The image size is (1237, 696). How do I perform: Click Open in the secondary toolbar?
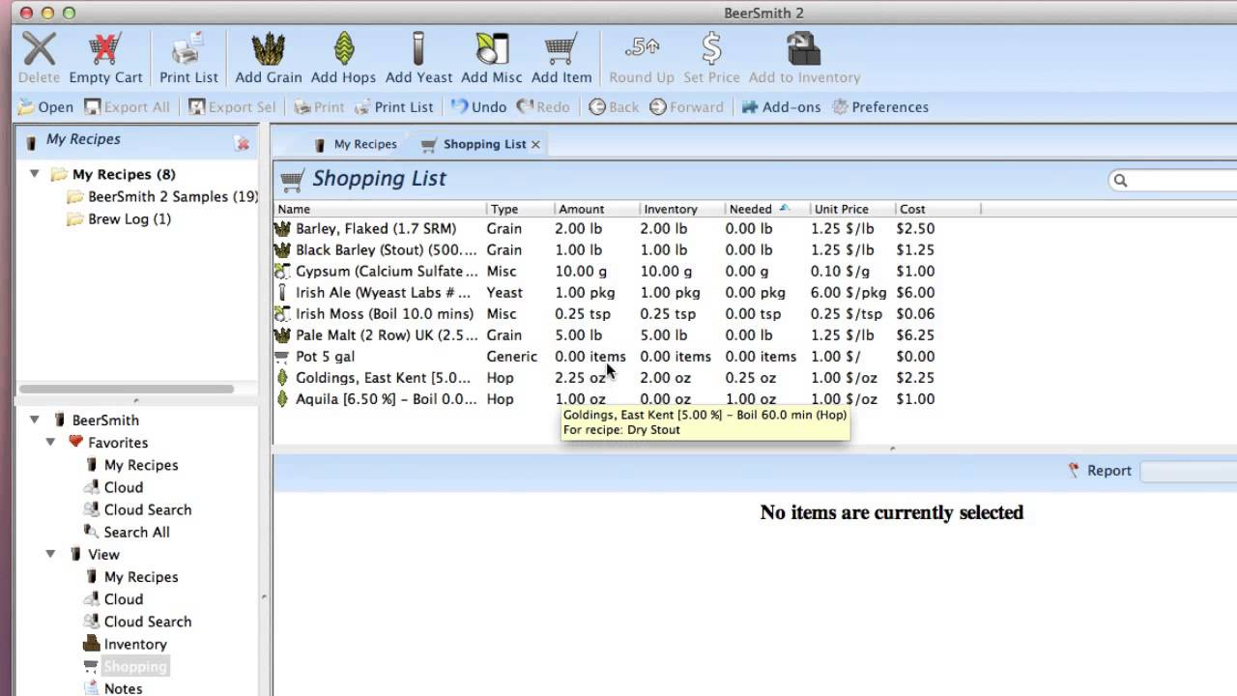[x=45, y=107]
